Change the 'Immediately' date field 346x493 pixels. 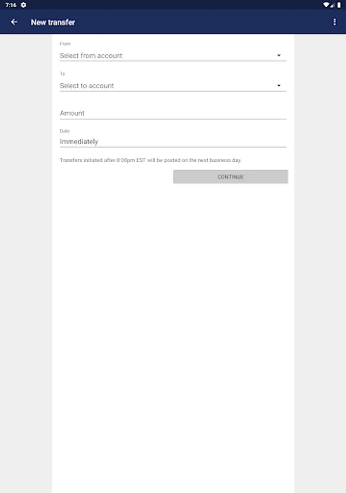tap(173, 141)
